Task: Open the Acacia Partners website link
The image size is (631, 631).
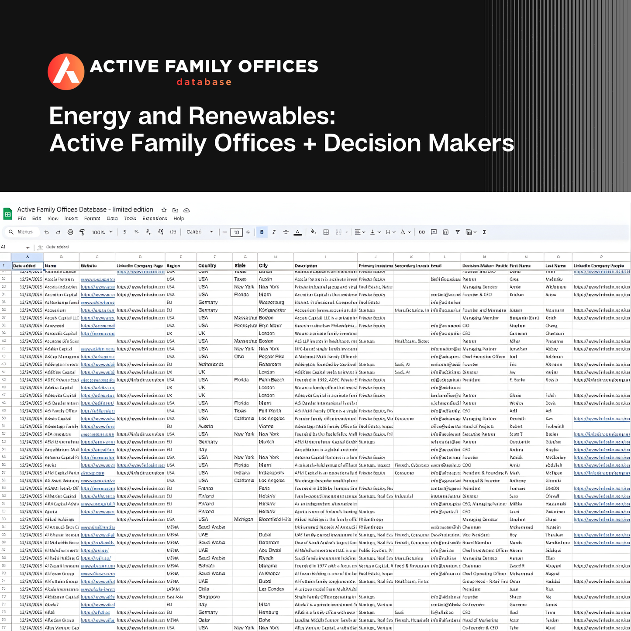Action: tap(97, 279)
